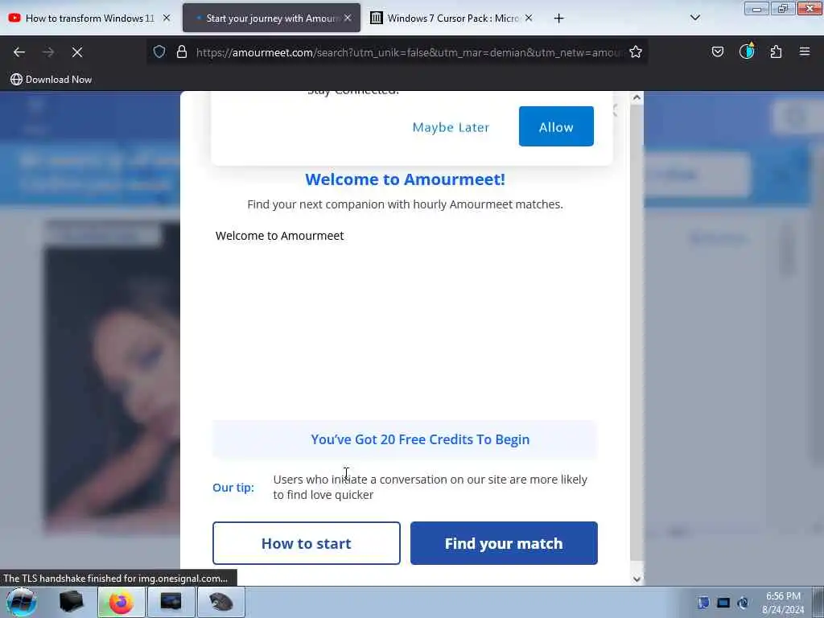Open the Windows Start orb
Image resolution: width=824 pixels, height=618 pixels.
click(x=22, y=602)
